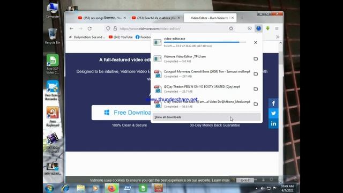Screen dimensions: 343x193
Task: Open folder for Vidmore Video Editor _TPtU.exe
Action: [x=256, y=58]
